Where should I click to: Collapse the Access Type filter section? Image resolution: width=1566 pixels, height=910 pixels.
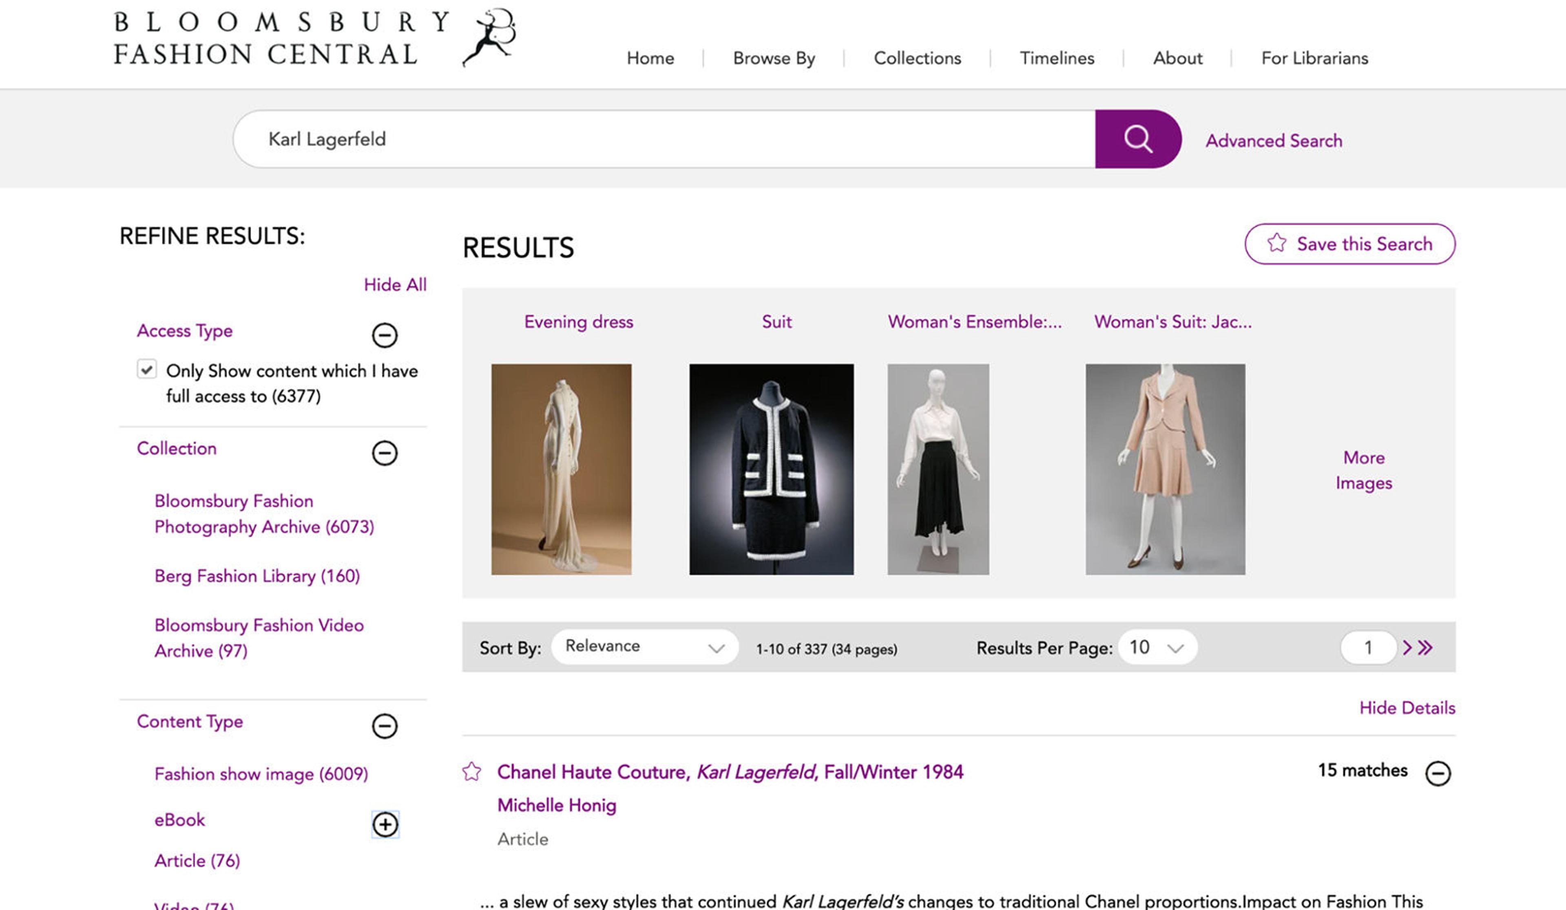point(384,335)
